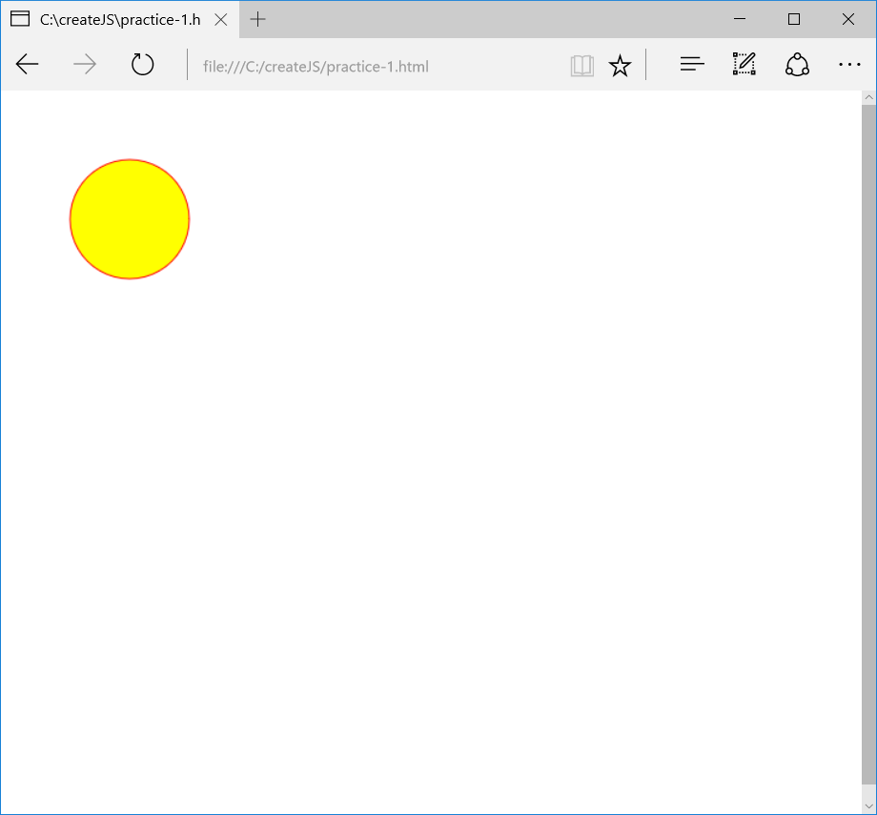This screenshot has height=815, width=877.
Task: Open the More actions (...) menu
Action: (x=848, y=65)
